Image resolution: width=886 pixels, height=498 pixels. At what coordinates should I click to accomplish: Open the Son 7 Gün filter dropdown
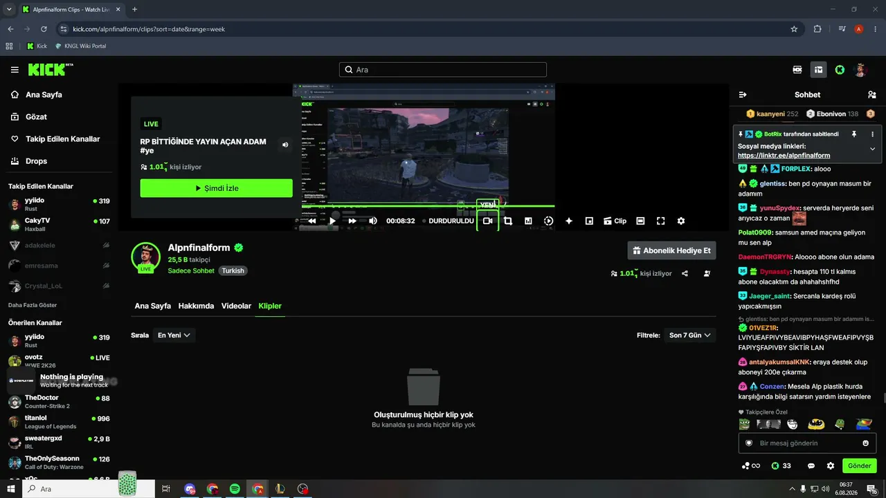(x=689, y=335)
